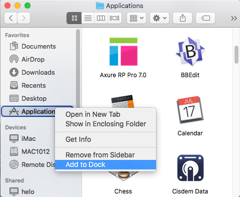The height and width of the screenshot is (197, 240).
Task: Click the Shared section header
Action: (x=14, y=180)
